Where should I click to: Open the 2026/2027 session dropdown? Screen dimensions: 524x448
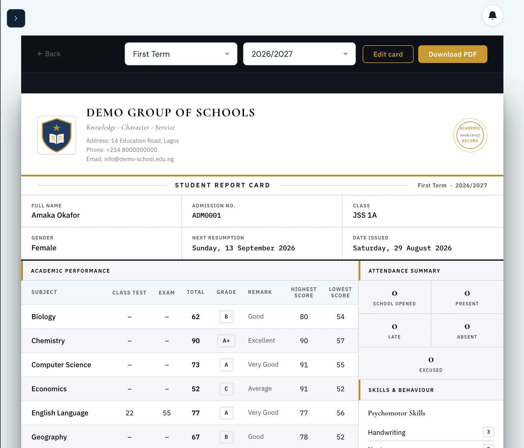coord(299,54)
